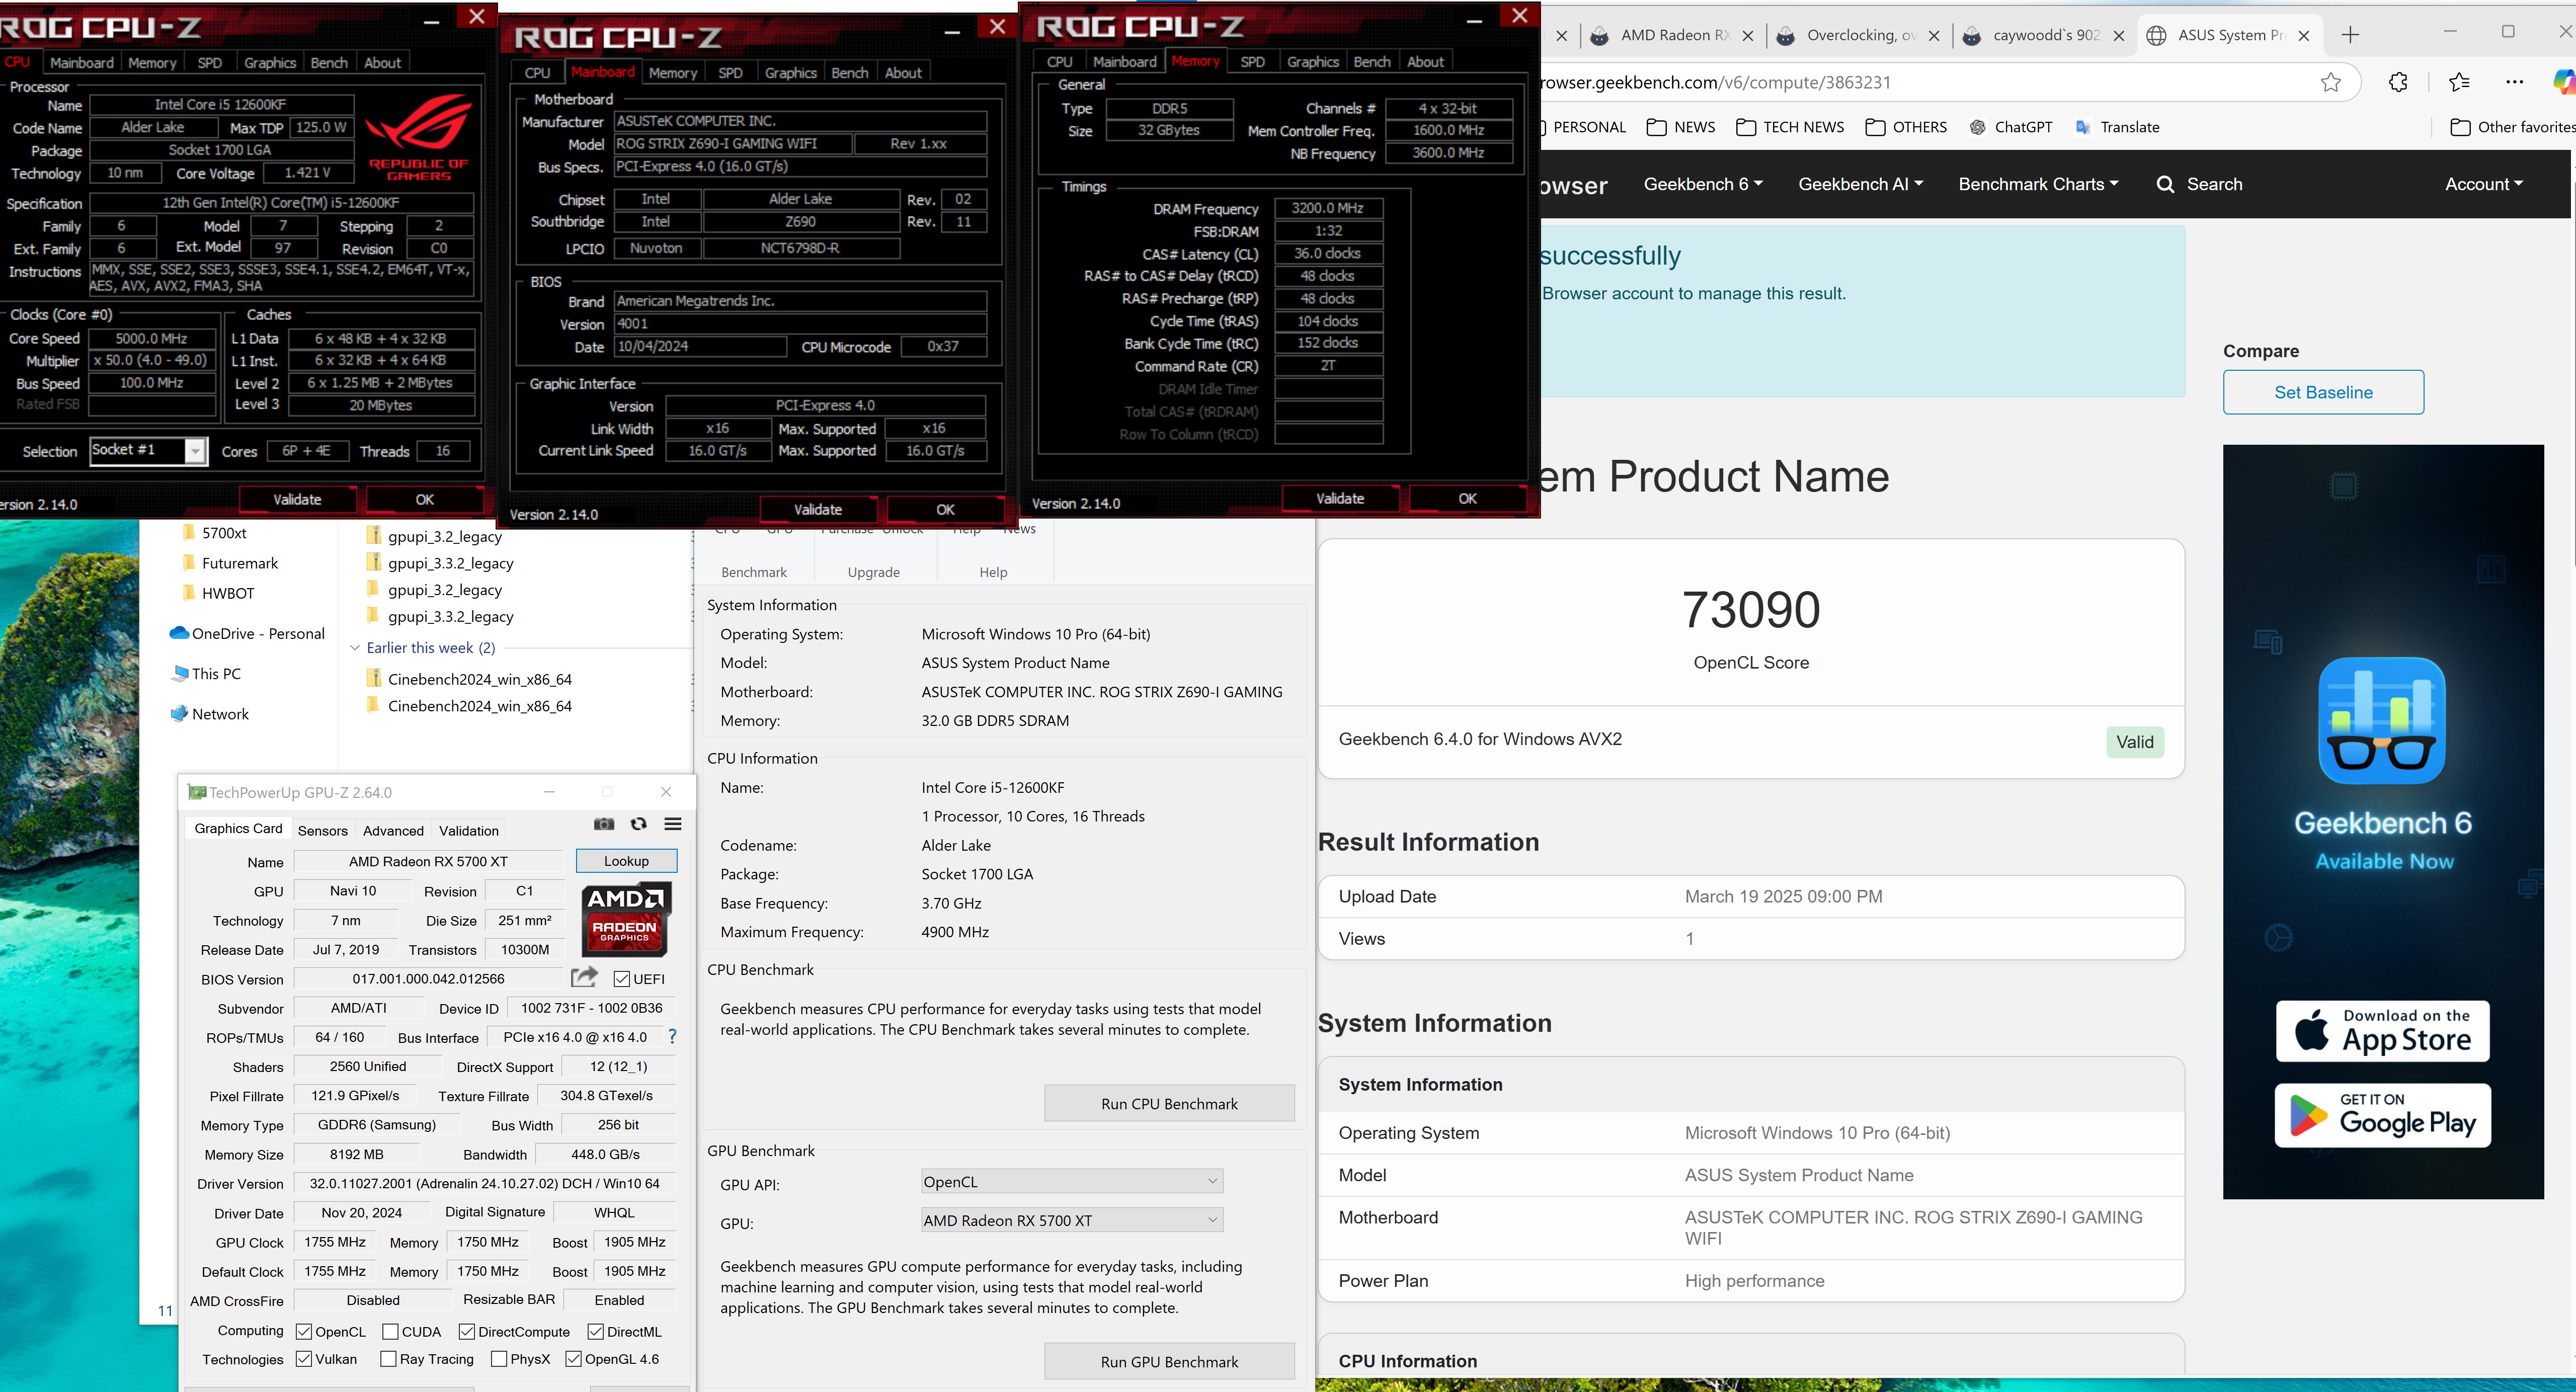The width and height of the screenshot is (2576, 1392).
Task: Click Validate button in CPU-Z Memory window
Action: coord(1340,499)
